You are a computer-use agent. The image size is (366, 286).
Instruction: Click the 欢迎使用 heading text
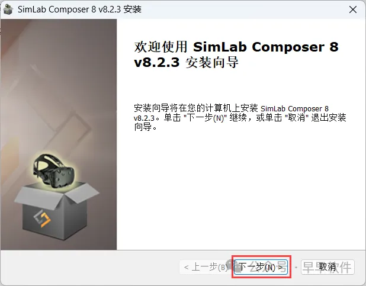[x=160, y=47]
